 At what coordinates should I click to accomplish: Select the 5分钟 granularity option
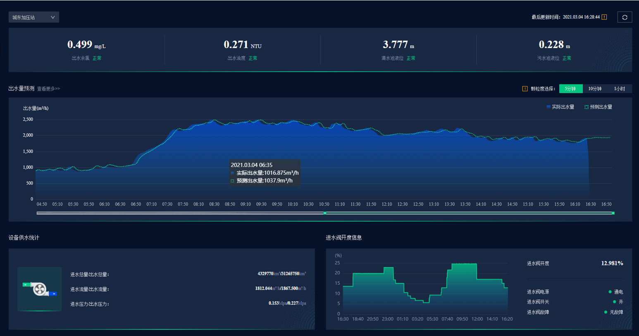coord(570,89)
